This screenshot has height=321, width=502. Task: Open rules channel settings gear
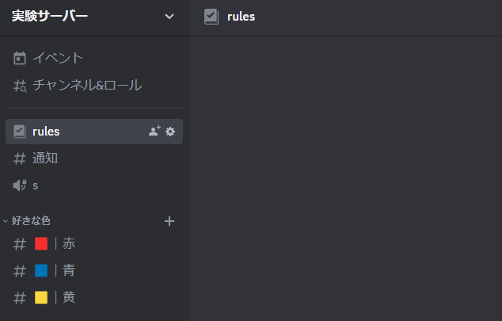click(170, 132)
